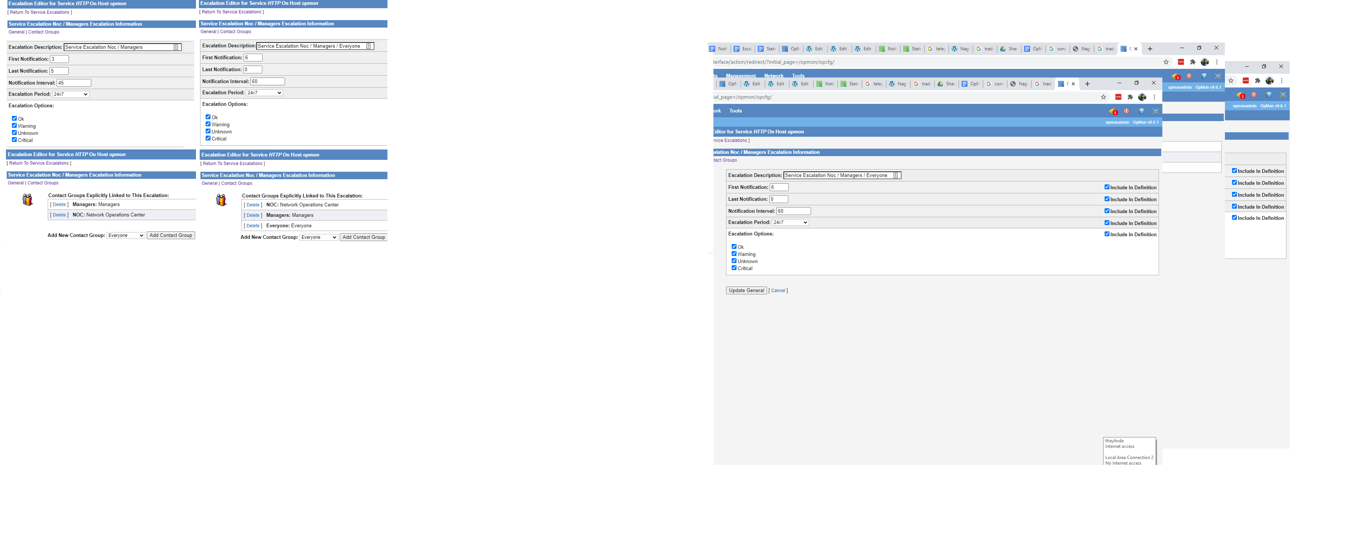Click fullscreen icon in front browser window's toolbar
1365x538 pixels.
click(x=1156, y=111)
